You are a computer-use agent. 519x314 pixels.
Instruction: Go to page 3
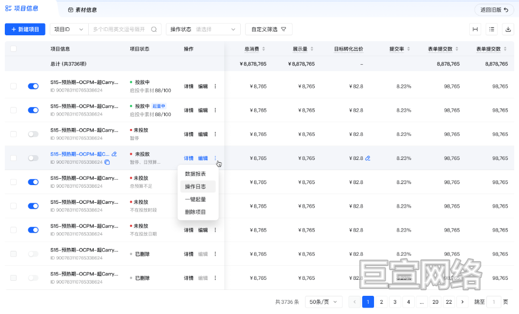395,302
